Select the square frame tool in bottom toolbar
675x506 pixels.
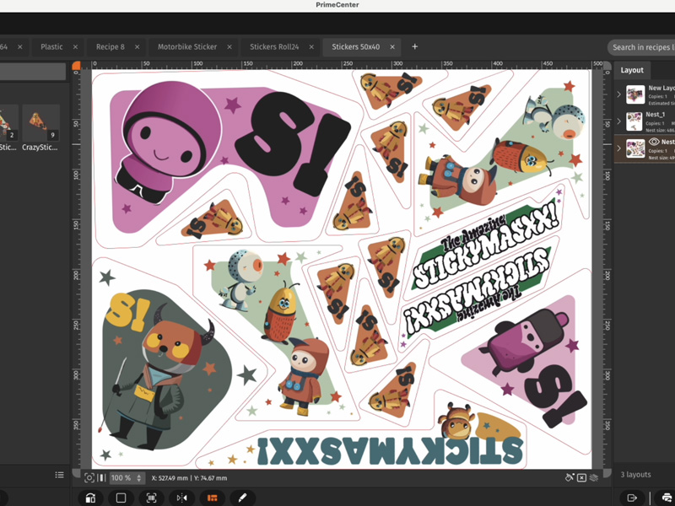pos(121,498)
